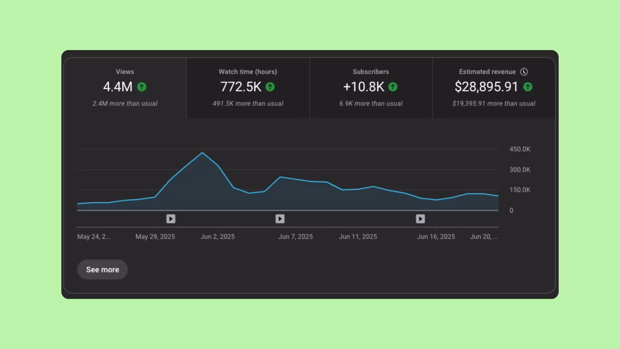Click video marker near May 29, 2025
This screenshot has height=349, width=620.
click(x=171, y=219)
